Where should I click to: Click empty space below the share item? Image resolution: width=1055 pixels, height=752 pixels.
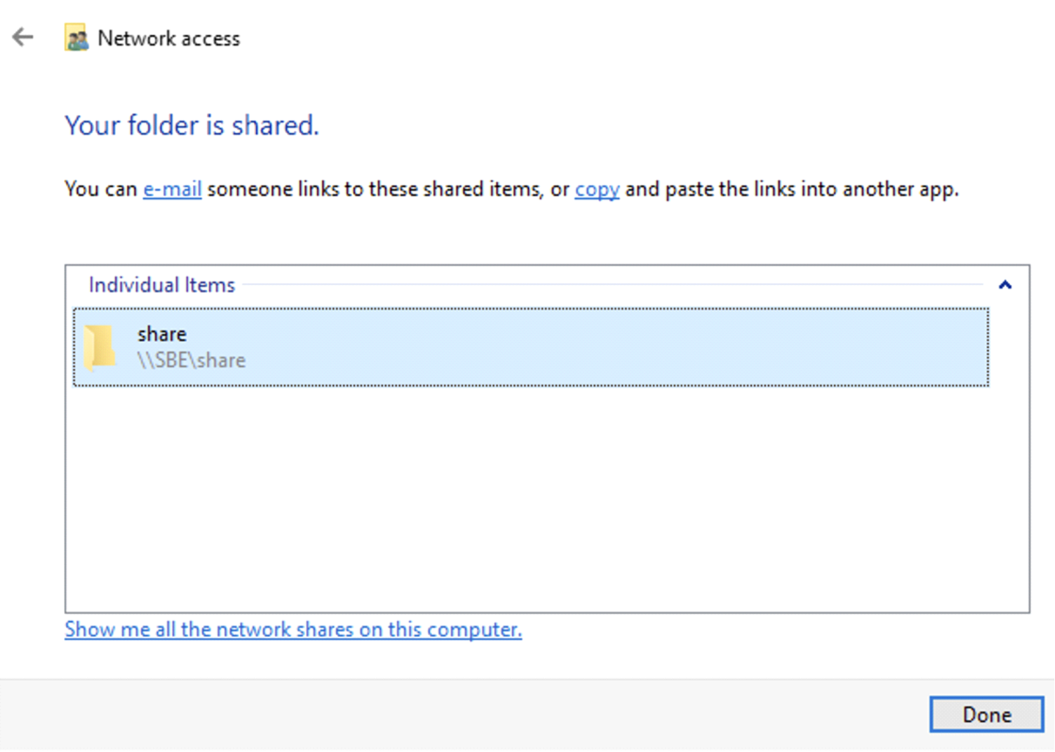(529, 496)
